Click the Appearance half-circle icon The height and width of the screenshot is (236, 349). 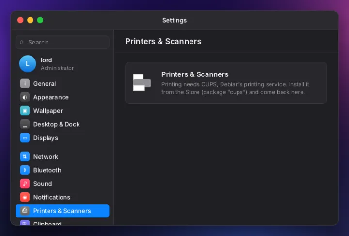tap(25, 97)
